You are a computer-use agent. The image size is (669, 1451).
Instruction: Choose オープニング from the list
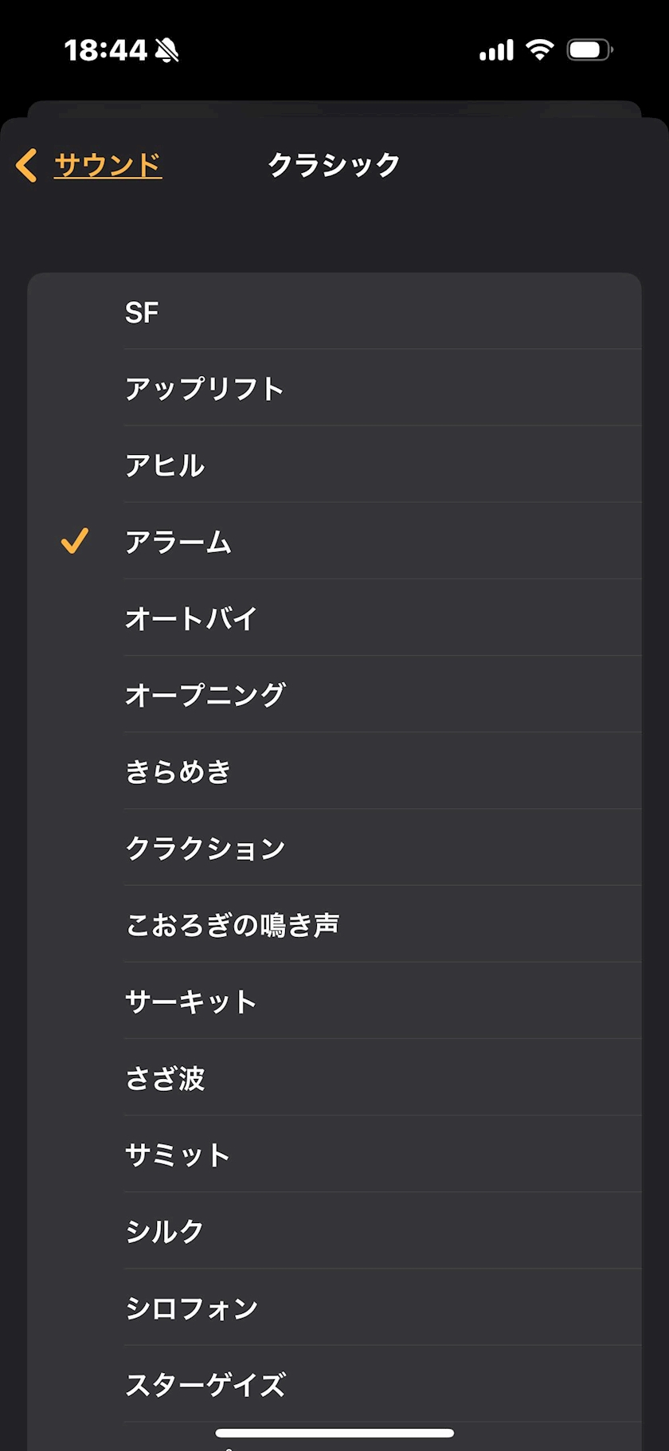(334, 694)
